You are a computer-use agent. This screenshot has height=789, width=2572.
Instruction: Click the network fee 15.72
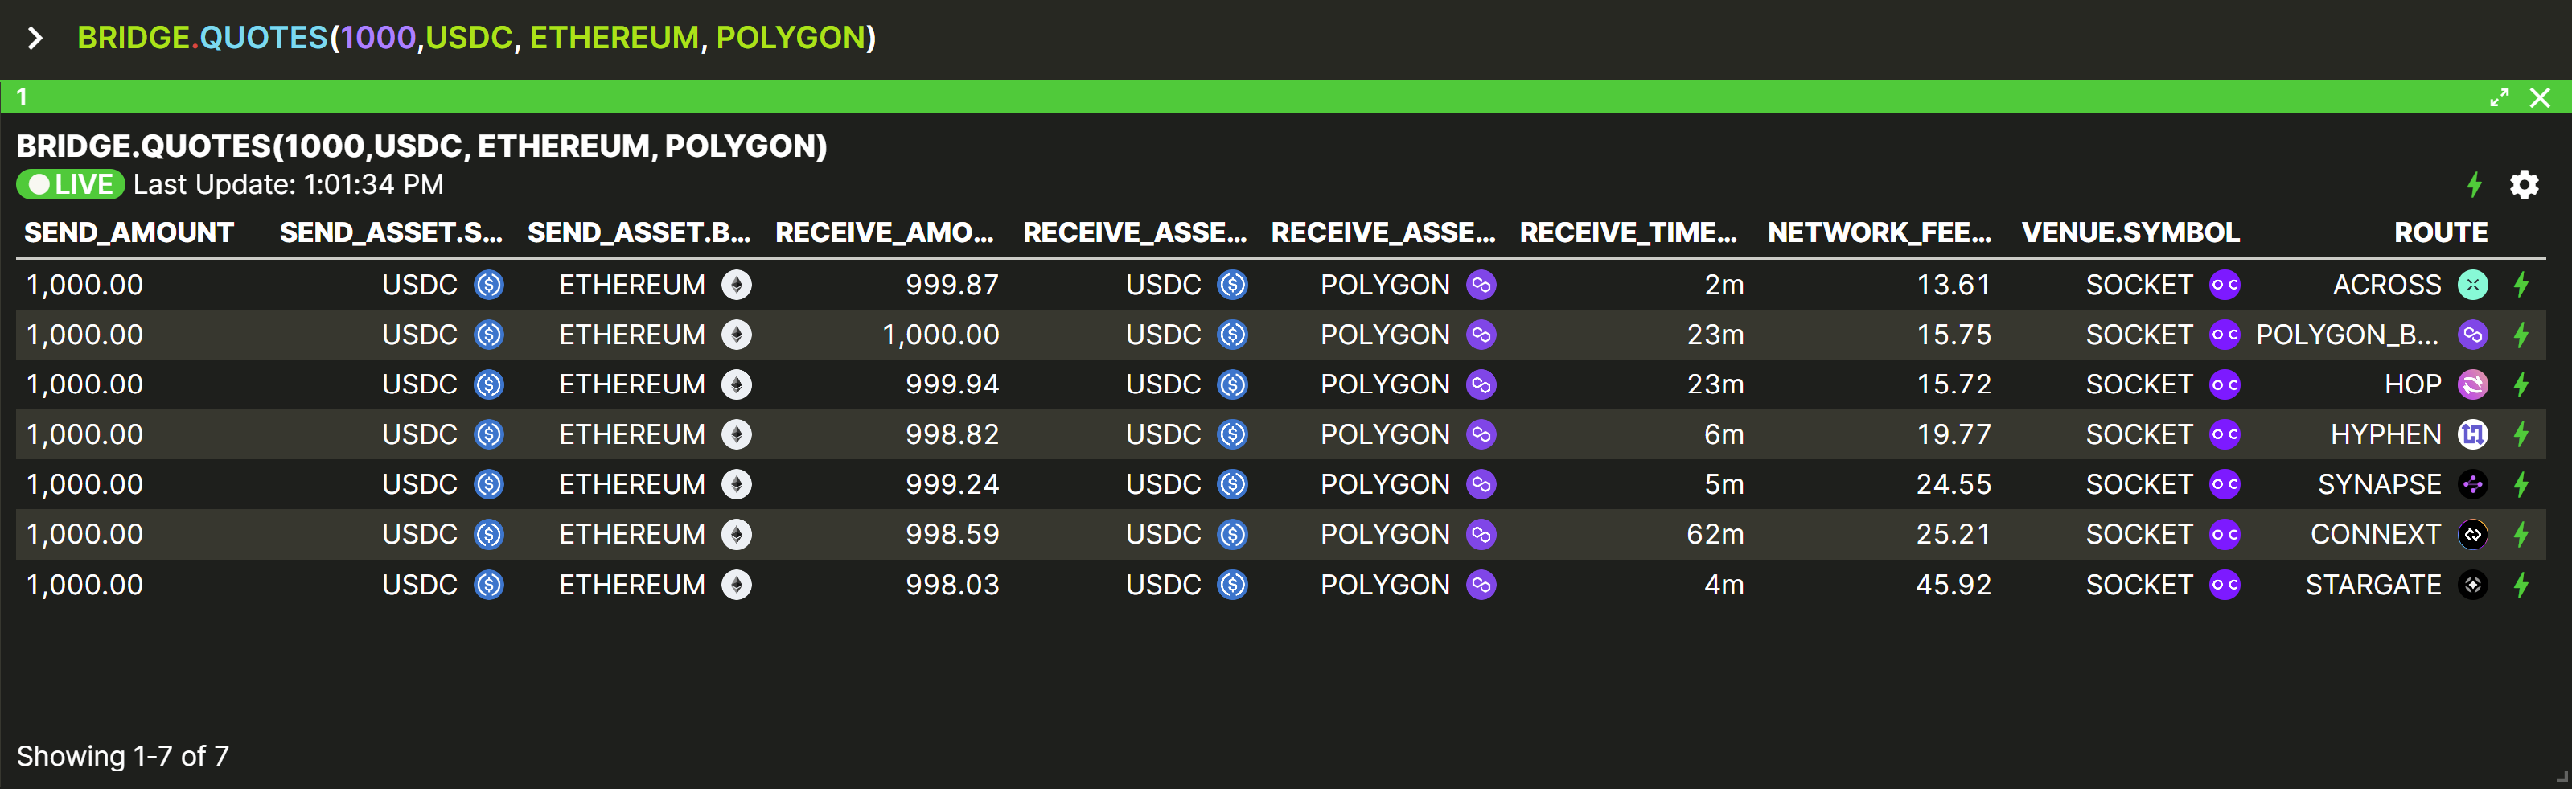pos(1954,384)
